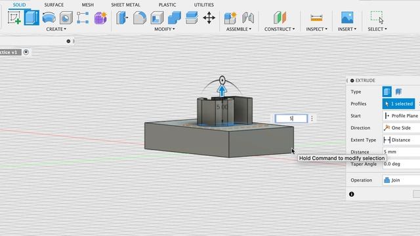Select the Press Pull tool
The image size is (420, 236).
122,18
